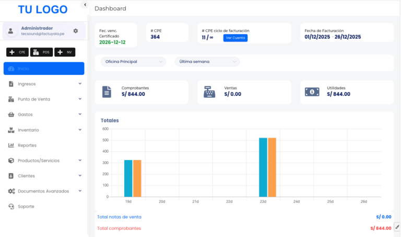Select Inicio in the sidebar
The height and width of the screenshot is (237, 401).
pyautogui.click(x=44, y=69)
